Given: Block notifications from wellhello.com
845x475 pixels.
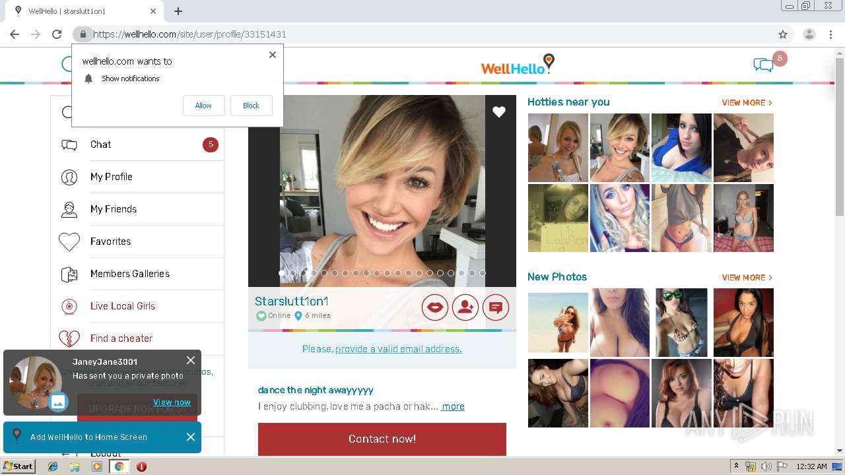Looking at the screenshot, I should pos(251,106).
